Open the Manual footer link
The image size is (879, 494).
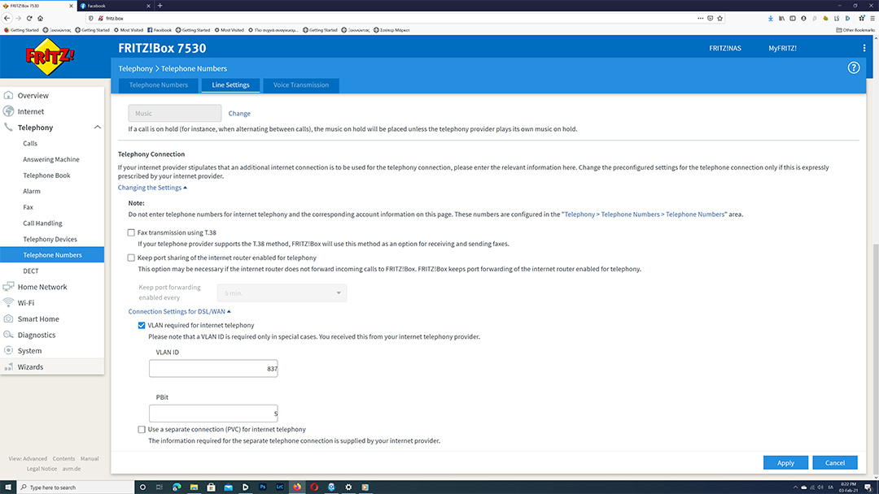(x=90, y=458)
